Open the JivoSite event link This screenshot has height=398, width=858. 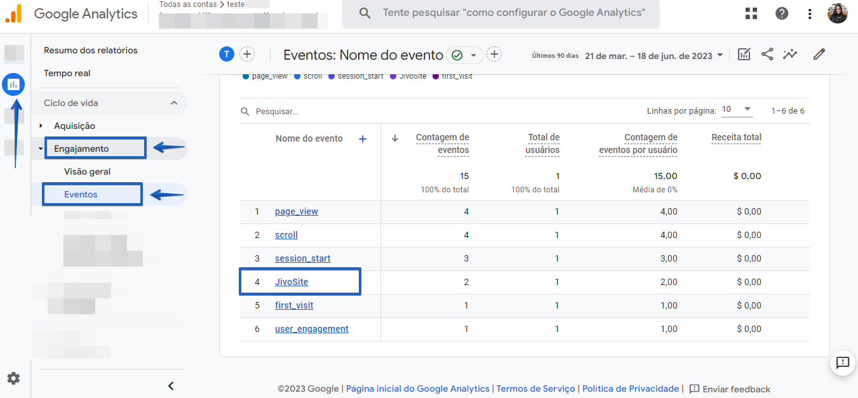[292, 282]
